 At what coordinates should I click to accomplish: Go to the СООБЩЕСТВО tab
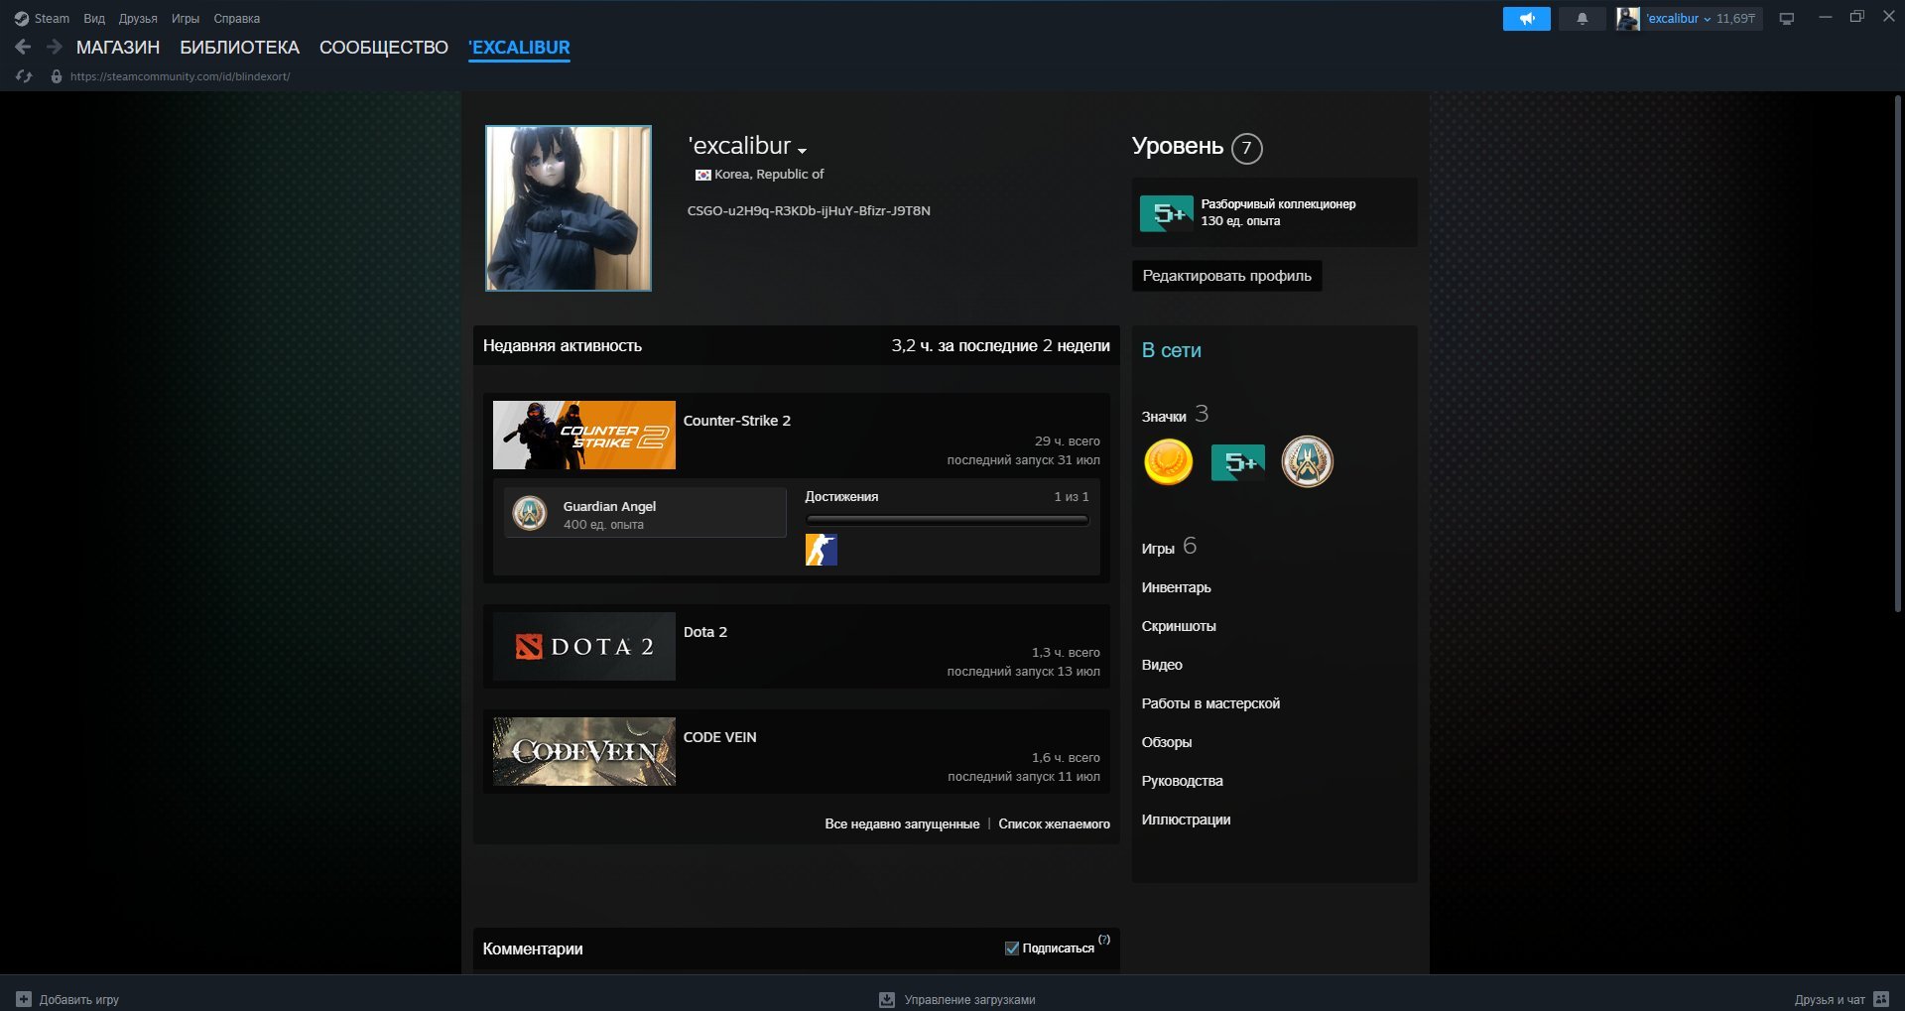[384, 48]
